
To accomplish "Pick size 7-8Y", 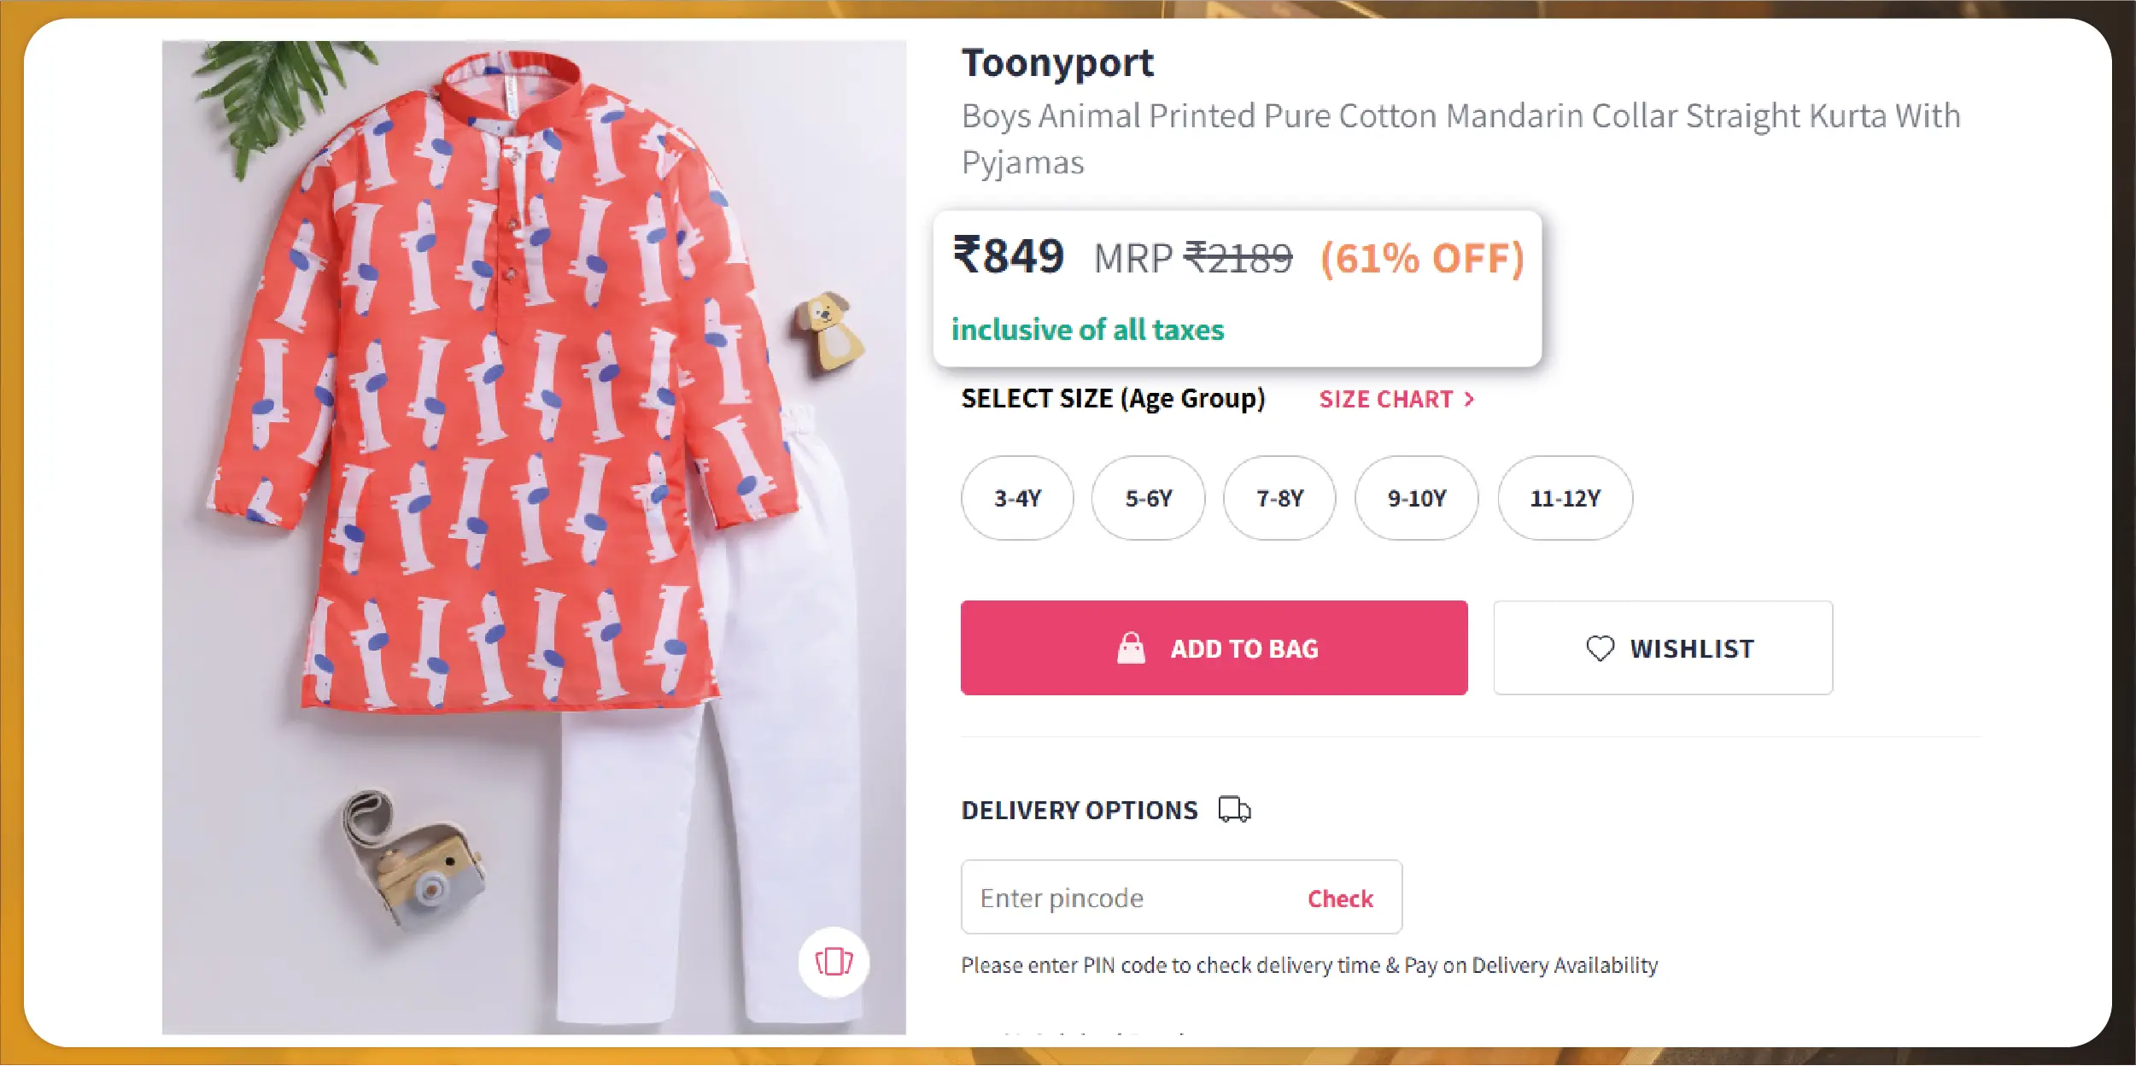I will click(x=1279, y=498).
